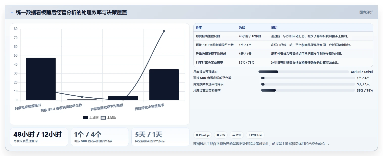The height and width of the screenshot is (156, 383).
Task: Click description starting 通过统一字段和自动汇总
Action: [310, 36]
